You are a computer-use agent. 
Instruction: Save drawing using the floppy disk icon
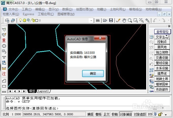coord(111,20)
